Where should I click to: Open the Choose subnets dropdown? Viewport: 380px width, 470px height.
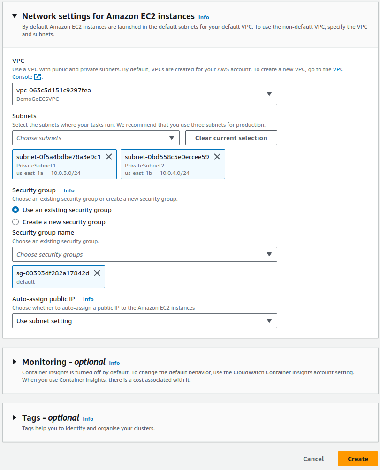tap(96, 138)
